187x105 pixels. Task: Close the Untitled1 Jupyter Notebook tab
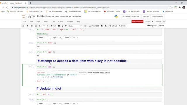pyautogui.click(x=26, y=3)
